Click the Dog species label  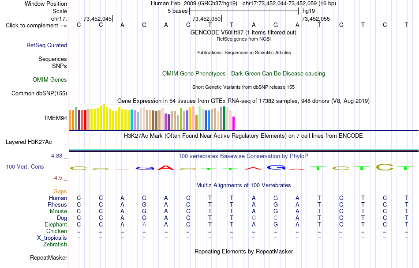point(62,218)
